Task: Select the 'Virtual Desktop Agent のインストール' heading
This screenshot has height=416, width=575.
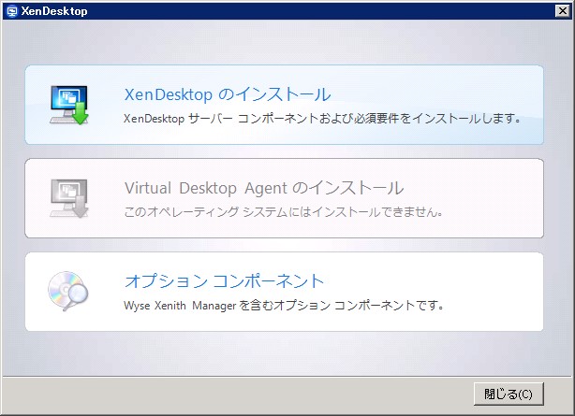Action: coord(263,188)
